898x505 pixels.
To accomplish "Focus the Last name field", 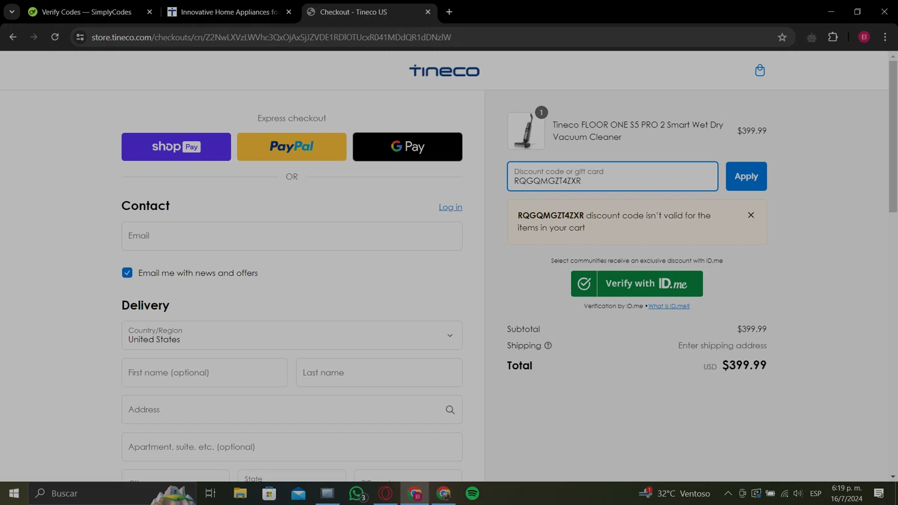I will [379, 373].
